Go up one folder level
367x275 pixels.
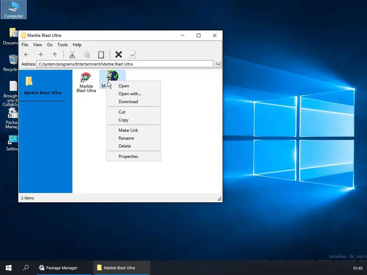coord(55,54)
